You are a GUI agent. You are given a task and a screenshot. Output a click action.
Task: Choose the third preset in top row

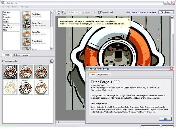41,72
